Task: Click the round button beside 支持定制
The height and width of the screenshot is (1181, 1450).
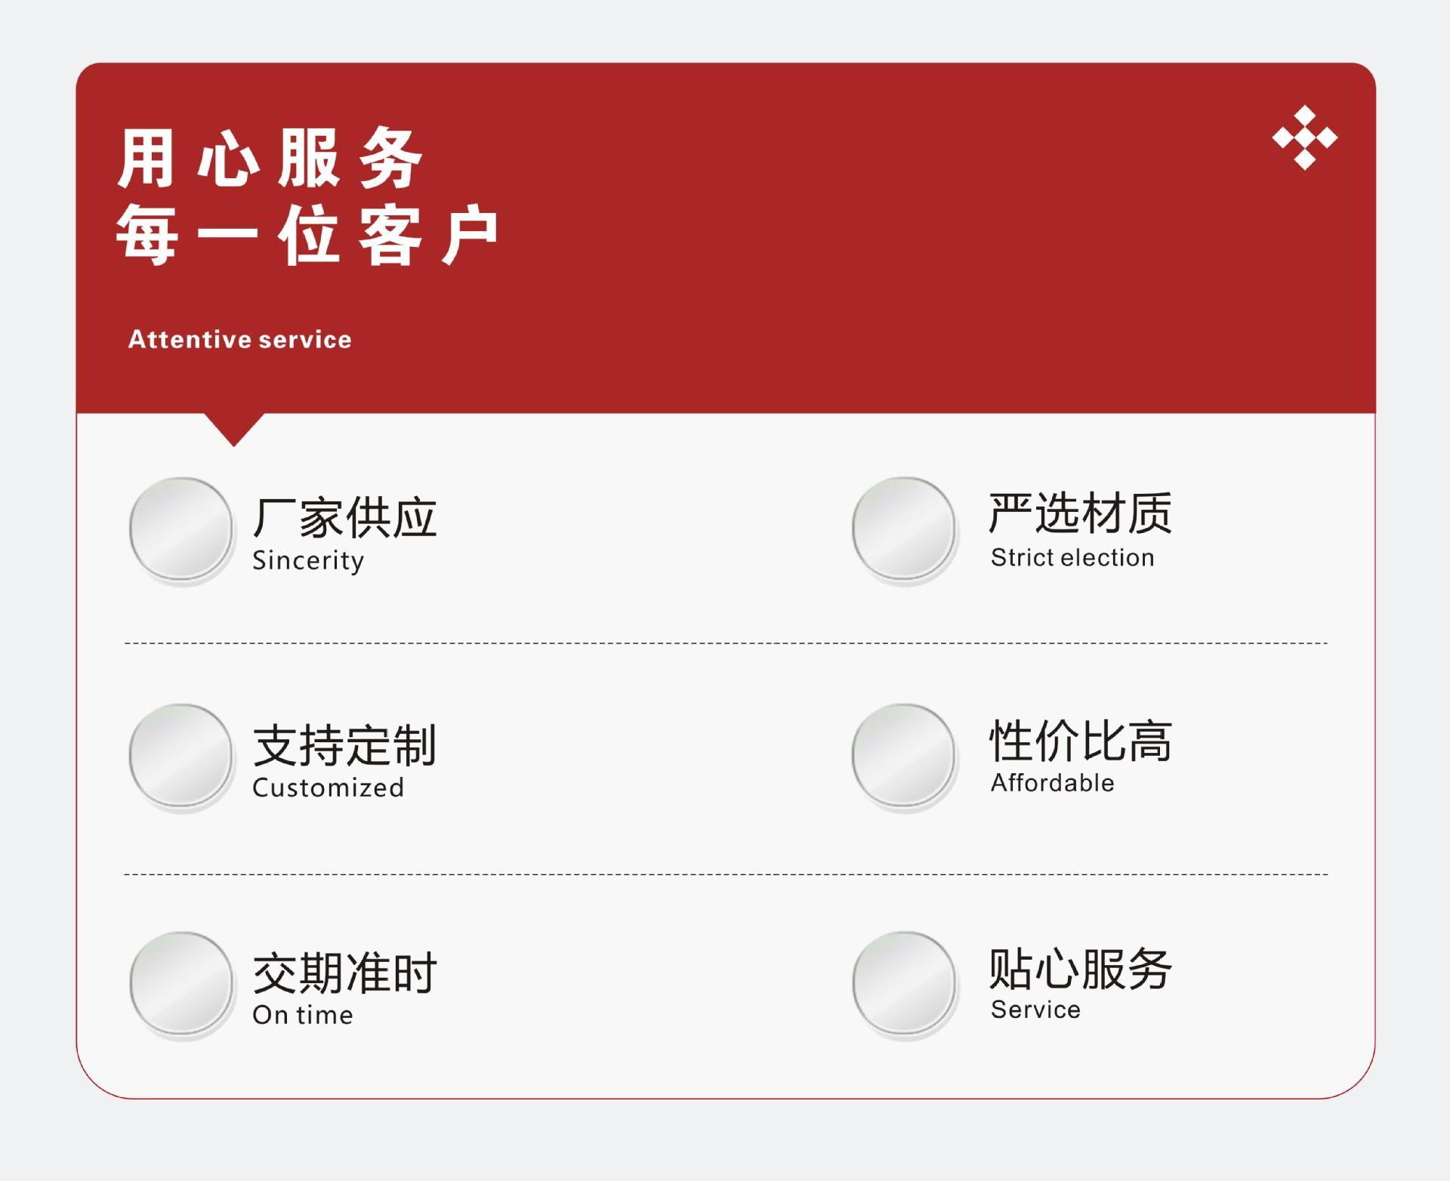Action: pos(181,756)
